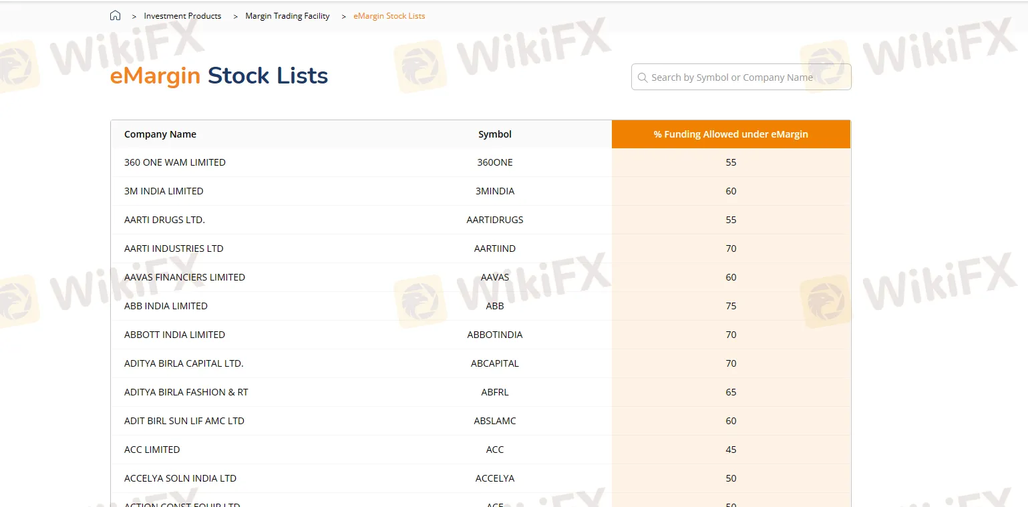This screenshot has width=1028, height=507.
Task: Click the Company Name column header
Action: tap(160, 134)
